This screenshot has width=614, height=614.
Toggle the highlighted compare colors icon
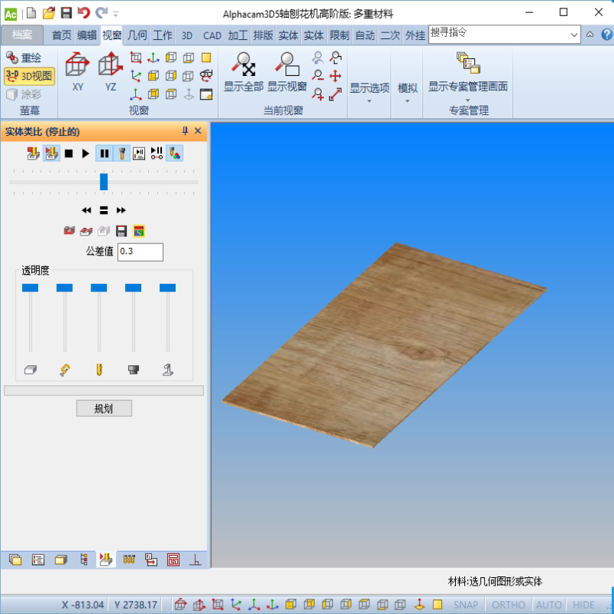pos(139,231)
